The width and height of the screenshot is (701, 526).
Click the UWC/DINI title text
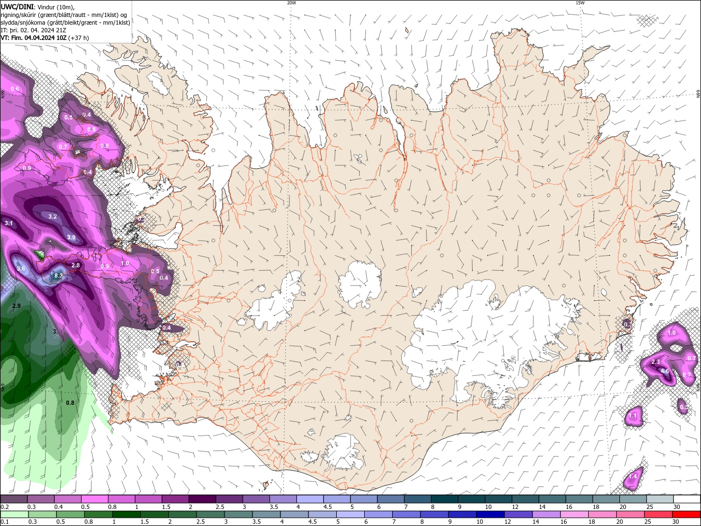[x=17, y=6]
